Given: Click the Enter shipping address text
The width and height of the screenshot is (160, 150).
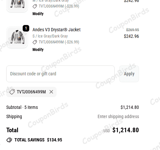Looking at the screenshot, I should tap(118, 116).
